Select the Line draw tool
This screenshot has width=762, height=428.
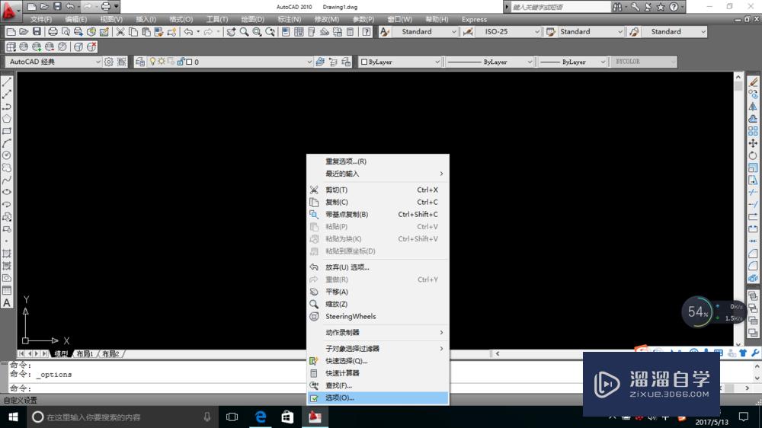[7, 82]
